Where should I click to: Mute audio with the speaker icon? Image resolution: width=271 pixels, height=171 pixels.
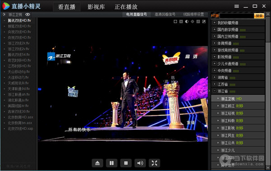140,163
